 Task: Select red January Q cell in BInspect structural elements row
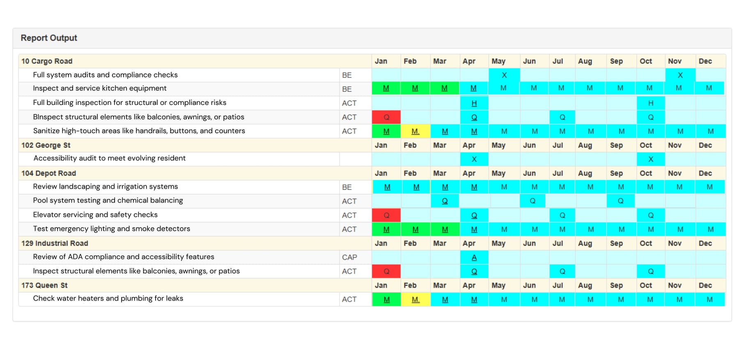click(386, 117)
